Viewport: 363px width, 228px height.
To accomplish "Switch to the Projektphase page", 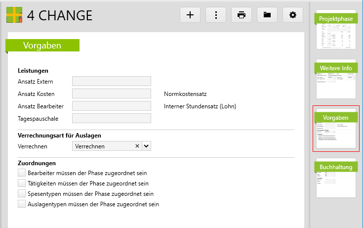I will (x=336, y=31).
